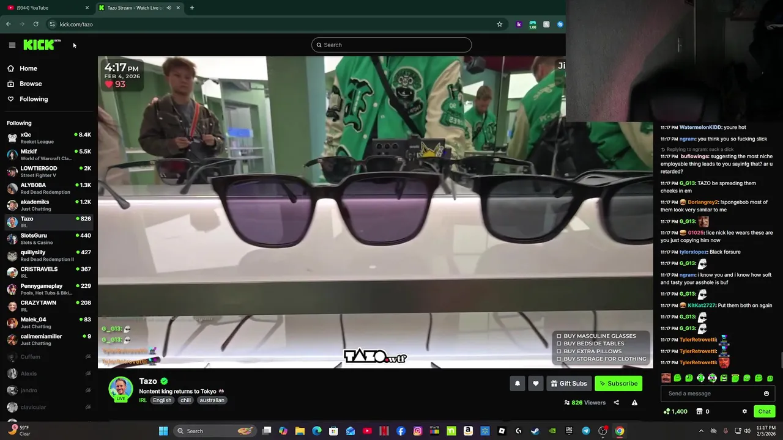Image resolution: width=783 pixels, height=440 pixels.
Task: Switch to the YouTube browser tab
Action: 48,8
